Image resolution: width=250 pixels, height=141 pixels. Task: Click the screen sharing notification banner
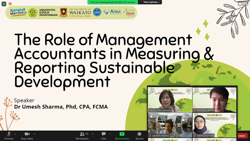coord(113,2)
